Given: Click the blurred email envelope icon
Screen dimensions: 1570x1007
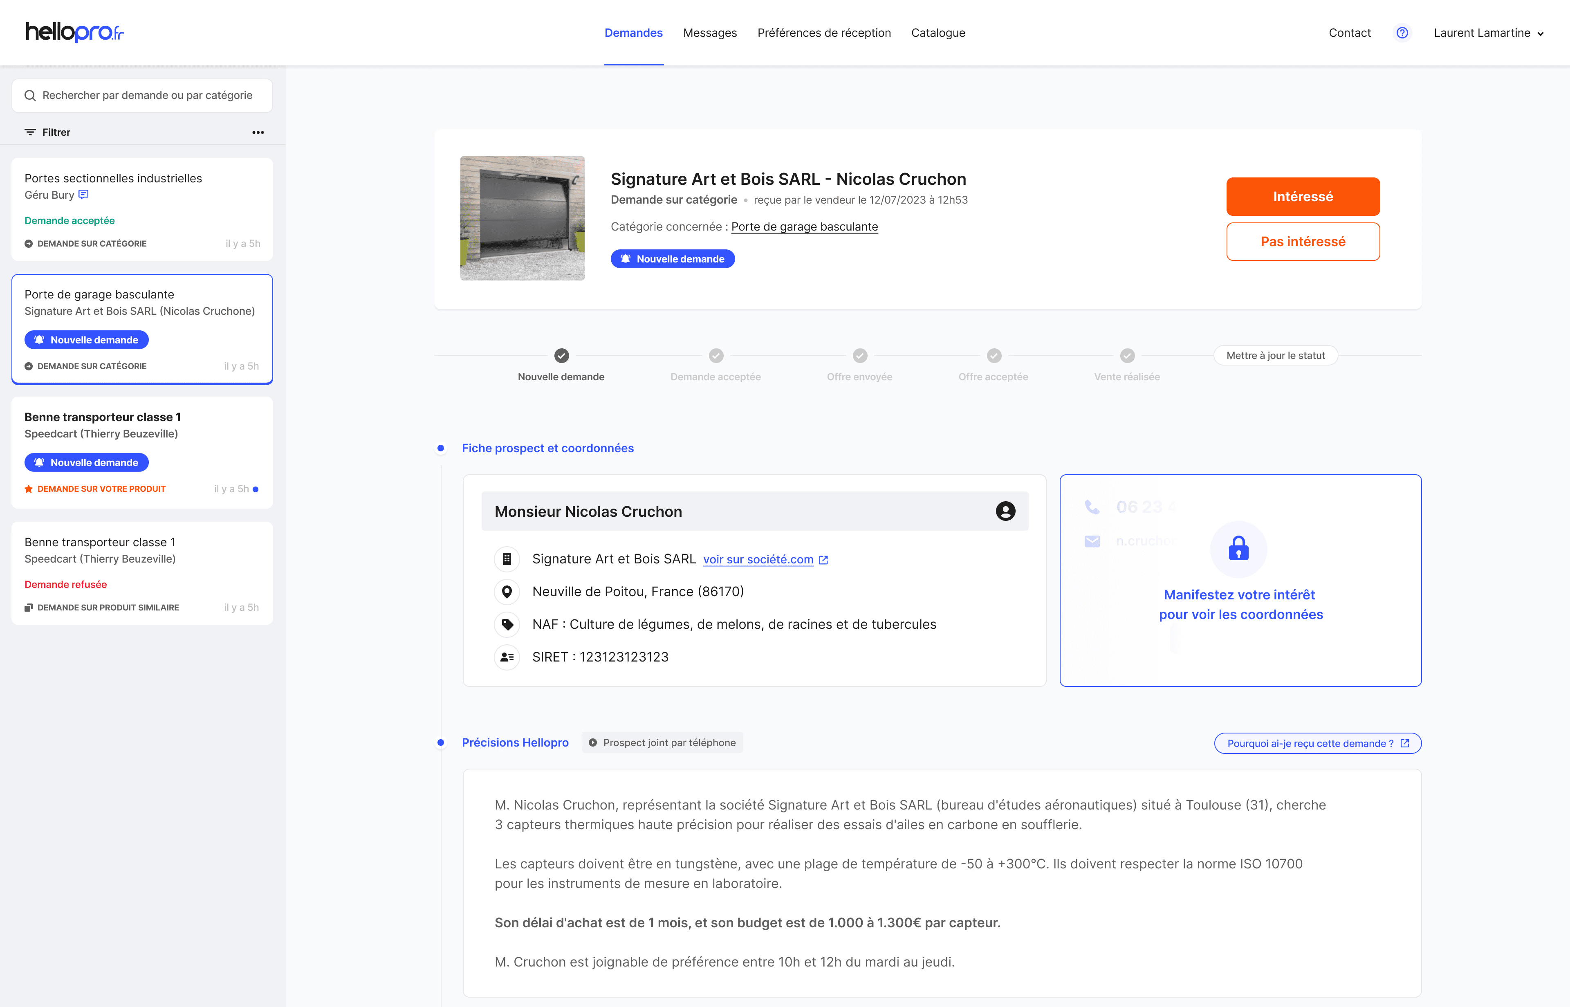Looking at the screenshot, I should 1092,541.
